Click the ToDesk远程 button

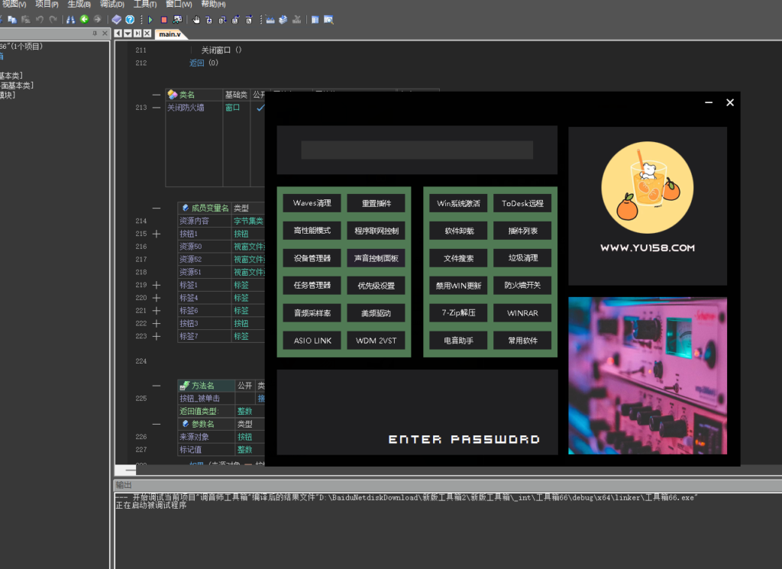point(522,203)
